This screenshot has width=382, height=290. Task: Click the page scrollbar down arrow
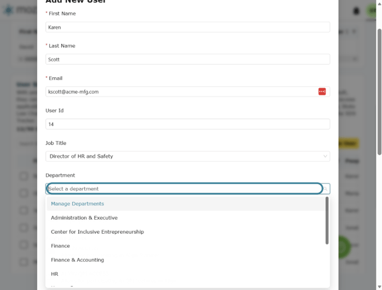click(379, 287)
